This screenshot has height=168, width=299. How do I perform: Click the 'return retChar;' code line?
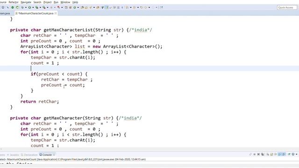[40, 102]
